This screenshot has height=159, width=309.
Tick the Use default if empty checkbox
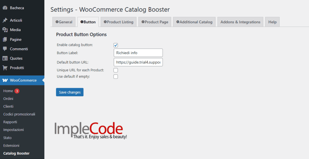(116, 77)
